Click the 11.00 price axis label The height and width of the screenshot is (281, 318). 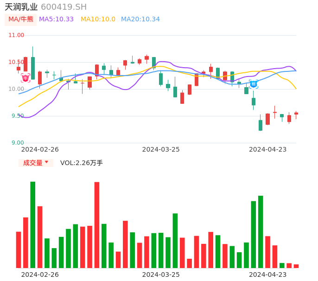(x=16, y=35)
